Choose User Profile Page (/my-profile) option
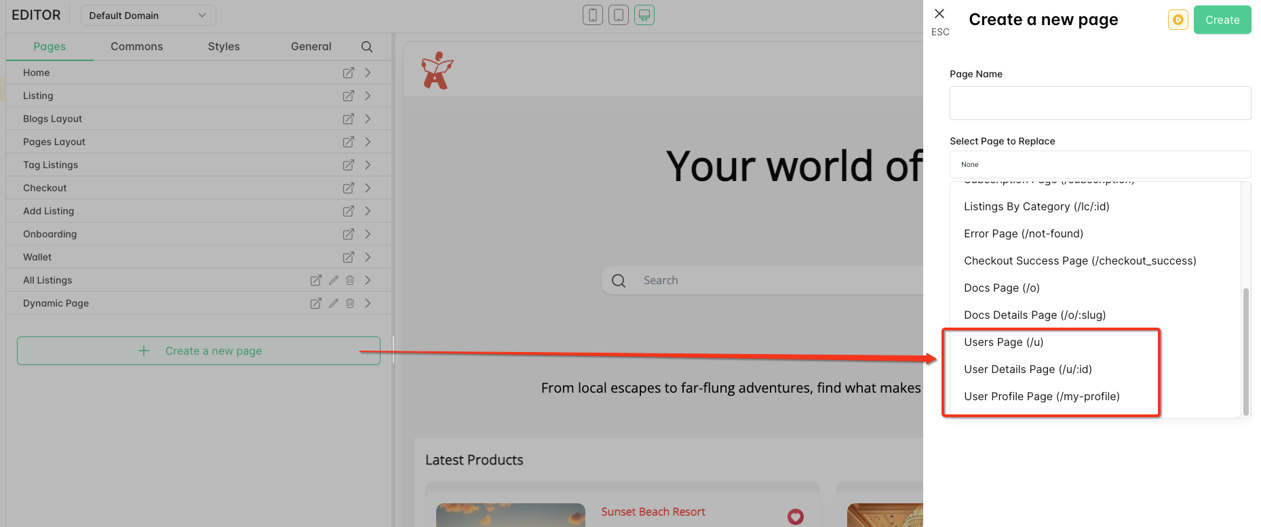1261x527 pixels. [x=1041, y=397]
